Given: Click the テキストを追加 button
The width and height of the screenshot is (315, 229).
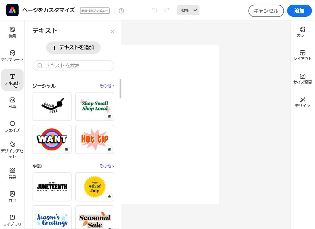Looking at the screenshot, I should click(73, 48).
